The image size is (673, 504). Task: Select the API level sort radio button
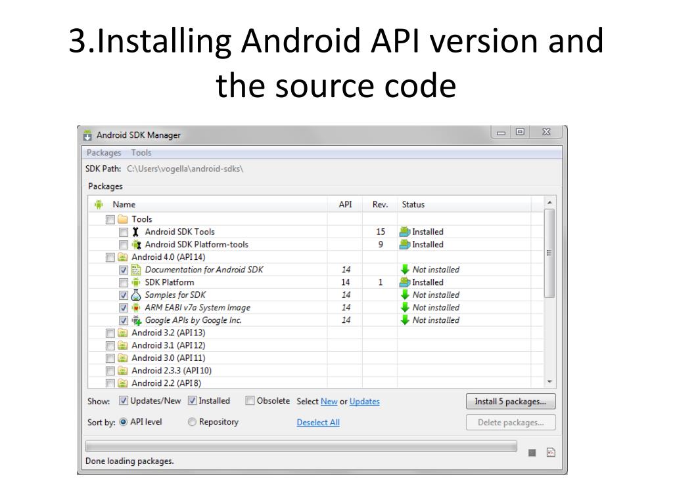tap(124, 422)
